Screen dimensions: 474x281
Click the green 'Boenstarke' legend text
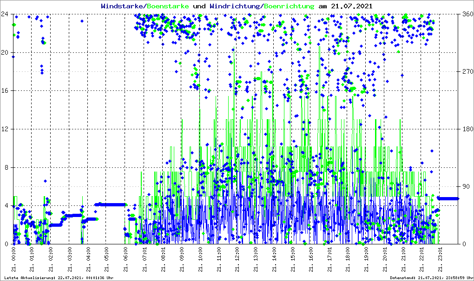click(167, 6)
